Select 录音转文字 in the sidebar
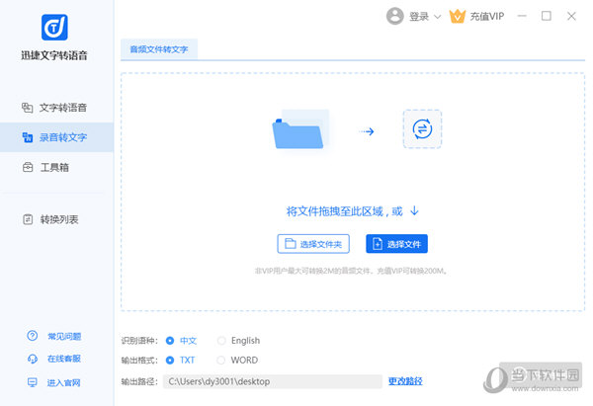 pos(56,137)
